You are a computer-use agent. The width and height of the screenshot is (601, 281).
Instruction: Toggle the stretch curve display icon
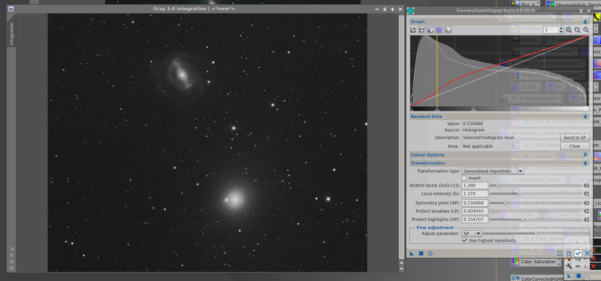pos(430,30)
